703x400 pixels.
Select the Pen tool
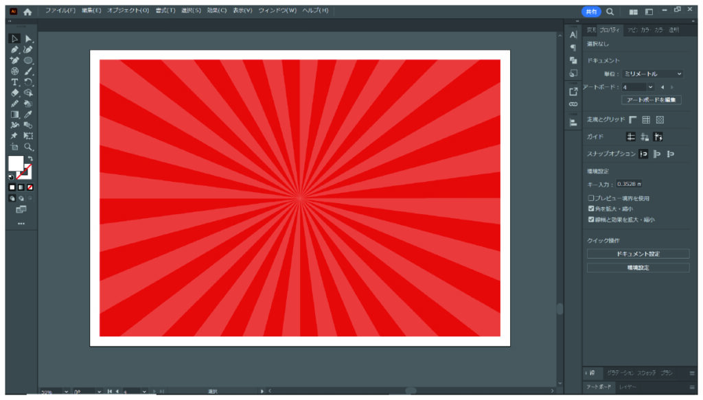pos(14,49)
